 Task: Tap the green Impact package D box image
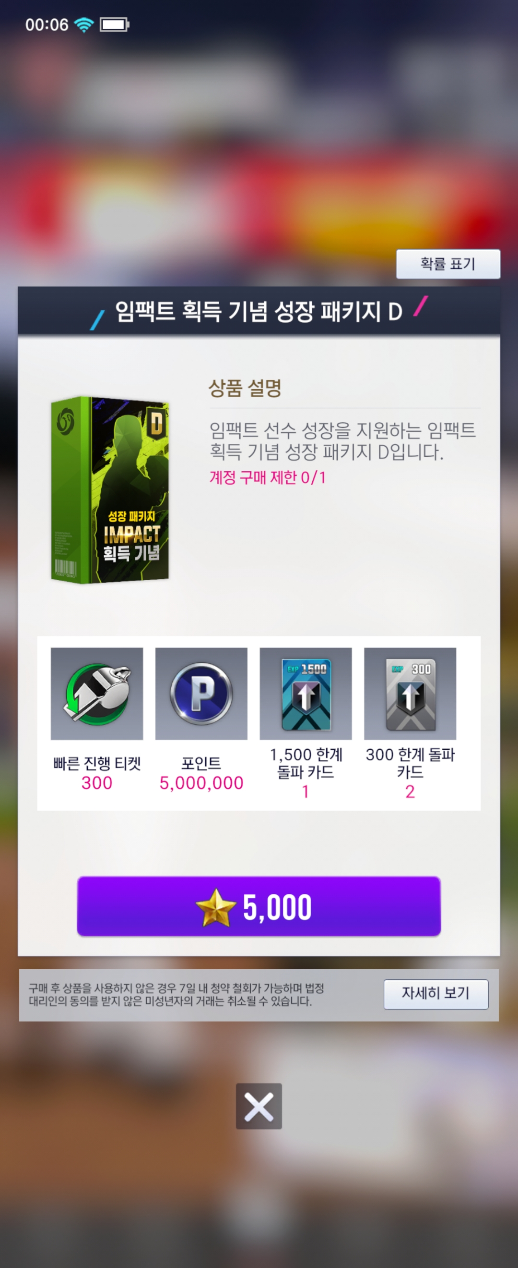tap(110, 490)
